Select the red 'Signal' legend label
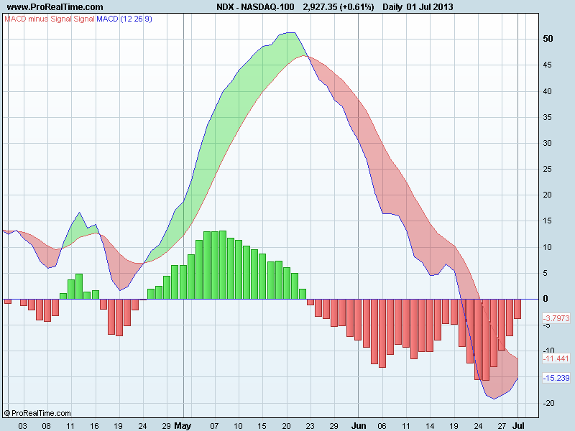This screenshot has width=575, height=431. pyautogui.click(x=83, y=19)
